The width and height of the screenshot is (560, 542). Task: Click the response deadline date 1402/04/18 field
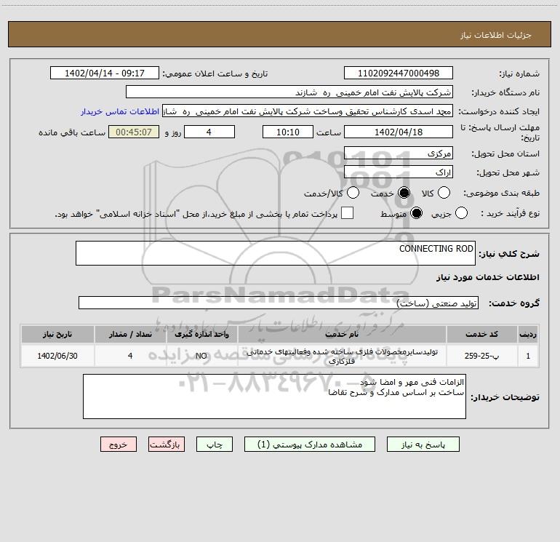pos(399,132)
